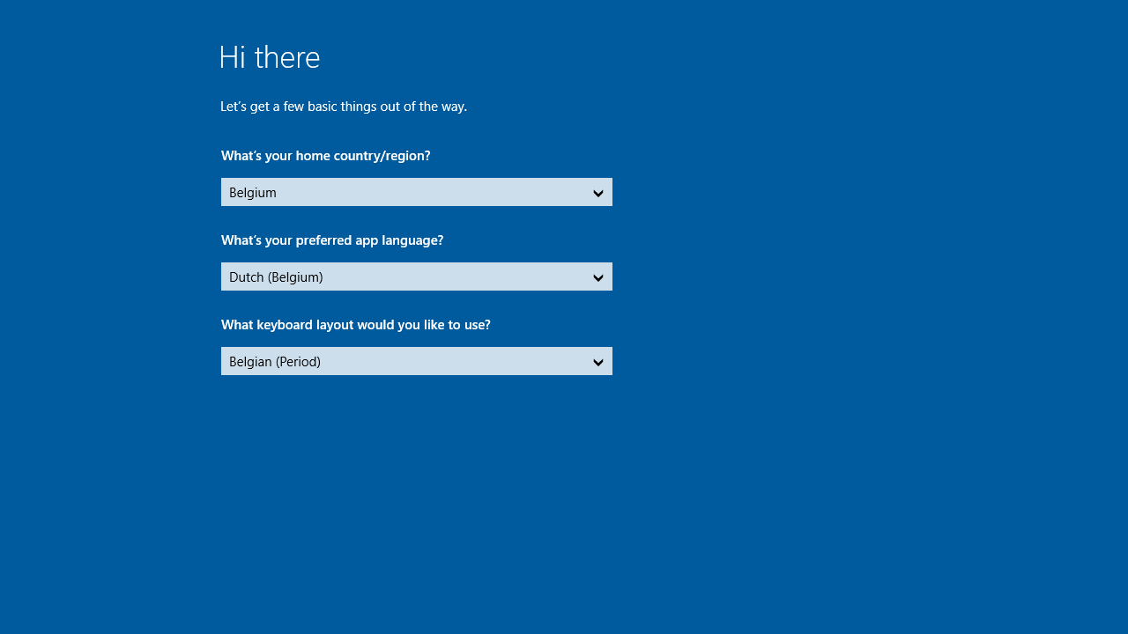Viewport: 1128px width, 634px height.
Task: Click the 'Hi there' heading
Action: point(270,57)
